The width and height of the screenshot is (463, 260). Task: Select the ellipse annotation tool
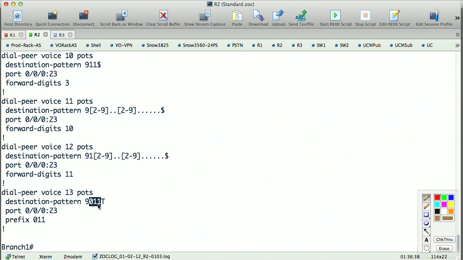(426, 223)
